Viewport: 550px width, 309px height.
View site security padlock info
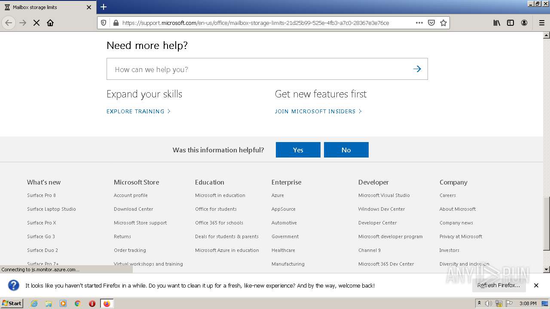tap(115, 23)
